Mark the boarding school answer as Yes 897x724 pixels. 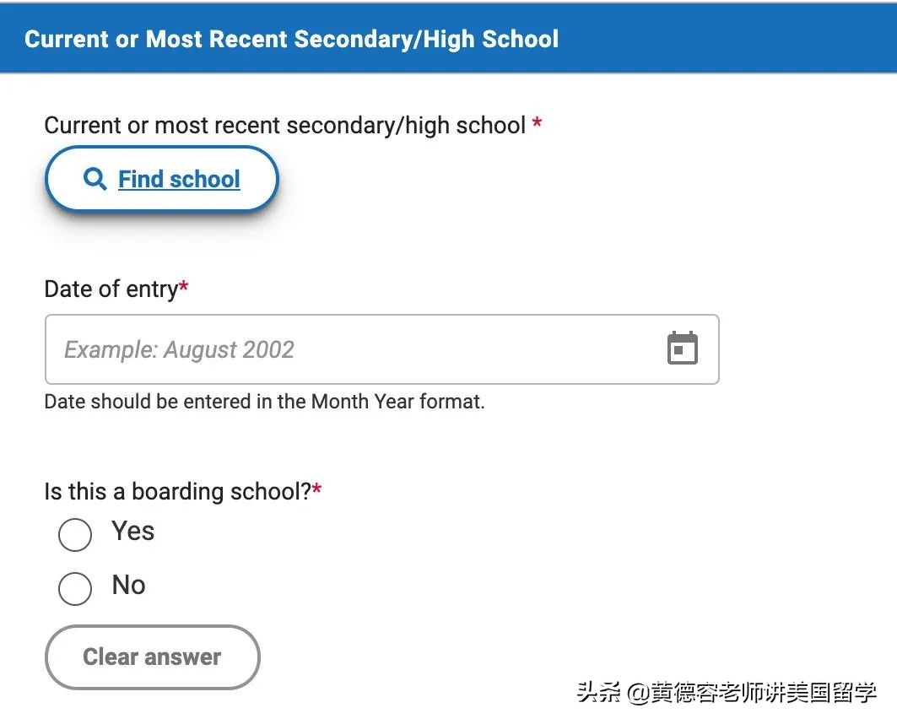coord(74,534)
